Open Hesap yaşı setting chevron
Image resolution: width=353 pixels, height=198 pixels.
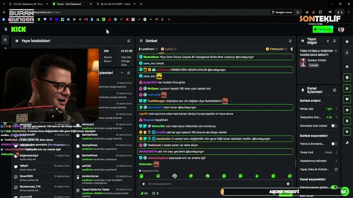pyautogui.click(x=336, y=108)
